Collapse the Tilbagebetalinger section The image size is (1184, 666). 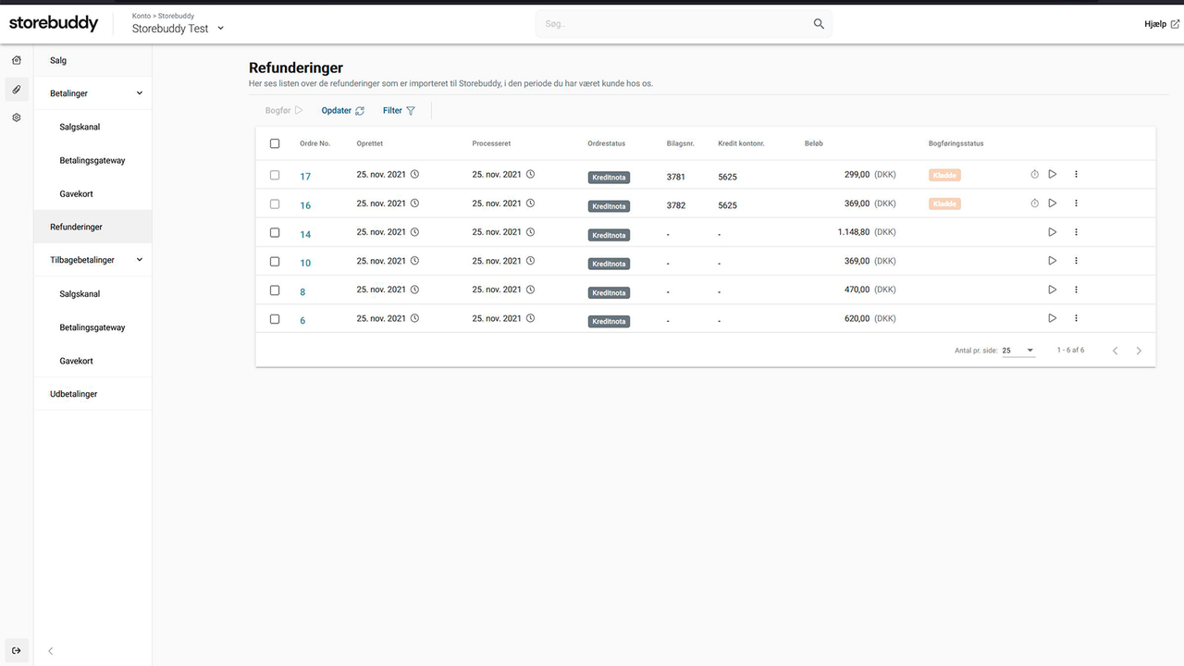click(139, 260)
